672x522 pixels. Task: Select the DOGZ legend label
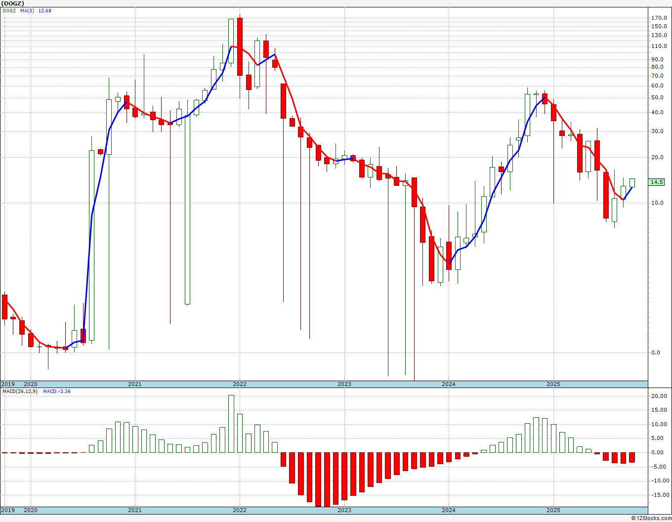tap(9, 10)
